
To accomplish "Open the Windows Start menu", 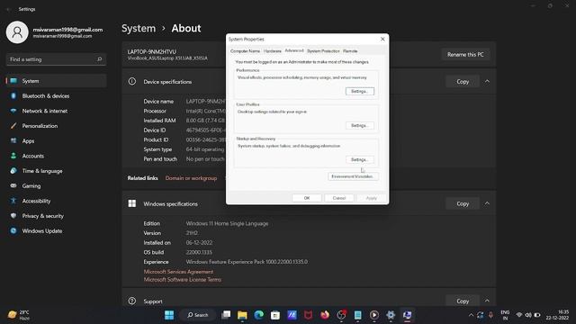I will (169, 315).
